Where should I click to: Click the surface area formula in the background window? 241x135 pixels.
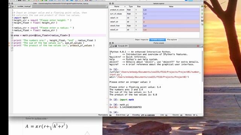46,126
